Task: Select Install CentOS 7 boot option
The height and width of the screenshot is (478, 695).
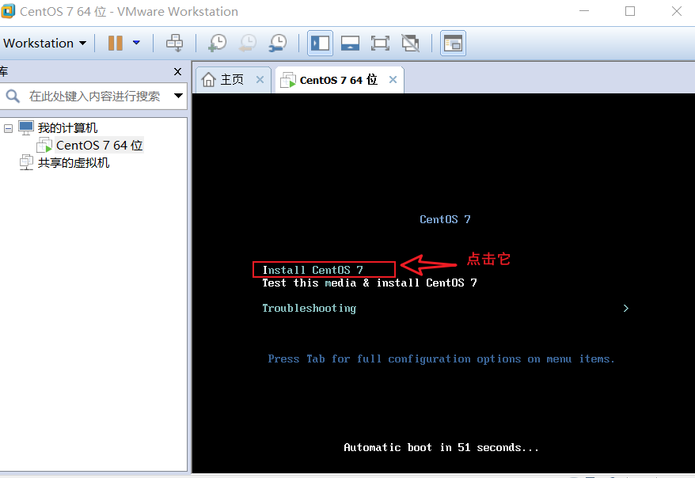Action: click(313, 270)
